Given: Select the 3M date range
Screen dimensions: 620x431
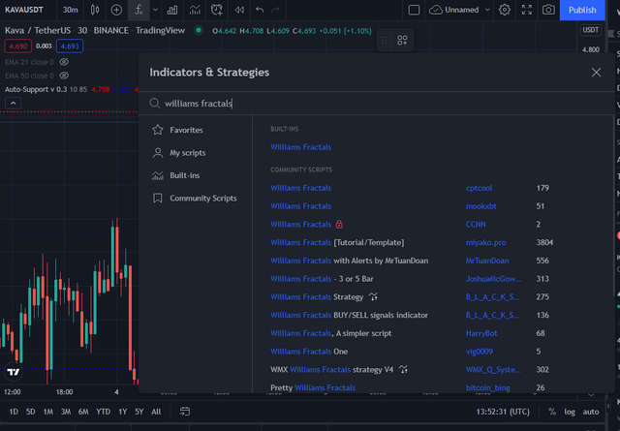Looking at the screenshot, I should [66, 412].
